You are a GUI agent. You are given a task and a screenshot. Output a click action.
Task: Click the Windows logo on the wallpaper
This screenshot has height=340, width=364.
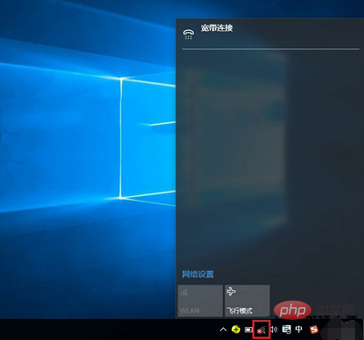(x=147, y=138)
